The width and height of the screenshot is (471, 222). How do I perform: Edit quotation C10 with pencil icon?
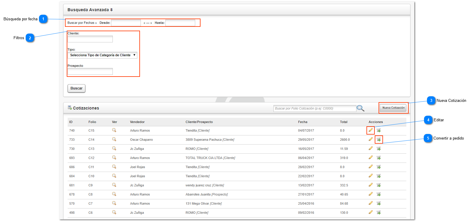(x=371, y=176)
